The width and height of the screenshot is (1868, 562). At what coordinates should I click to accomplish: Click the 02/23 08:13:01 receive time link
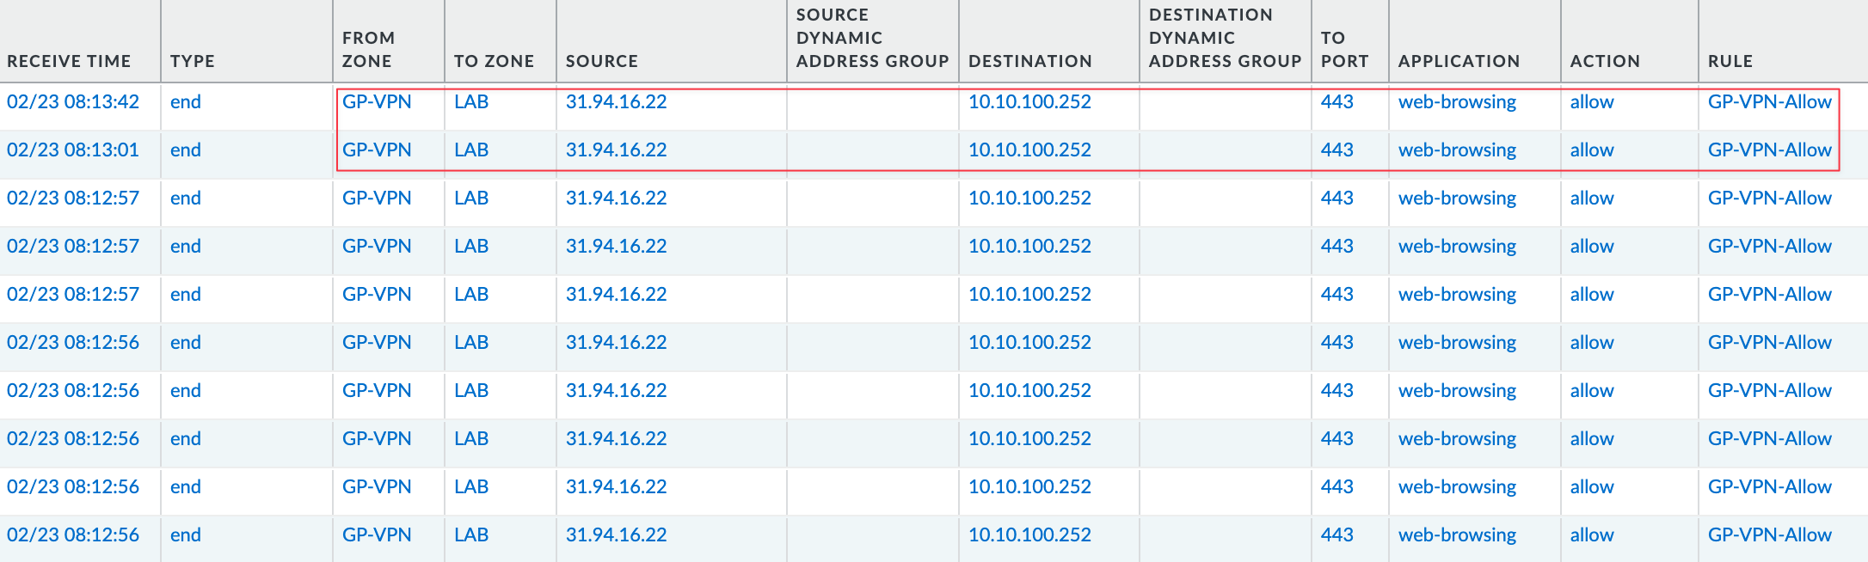73,150
